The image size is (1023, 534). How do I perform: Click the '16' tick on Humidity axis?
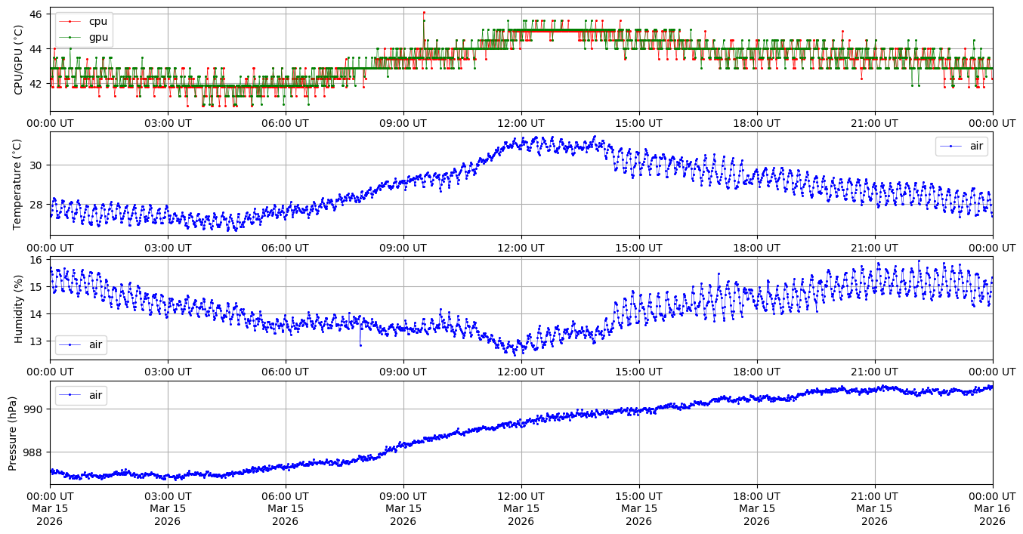(x=36, y=260)
